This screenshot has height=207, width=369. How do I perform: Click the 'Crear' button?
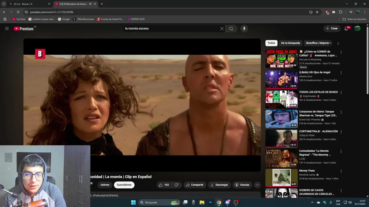point(332,28)
